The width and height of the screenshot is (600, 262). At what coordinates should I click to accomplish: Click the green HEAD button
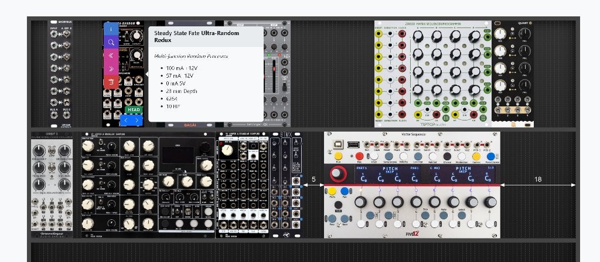tap(134, 109)
